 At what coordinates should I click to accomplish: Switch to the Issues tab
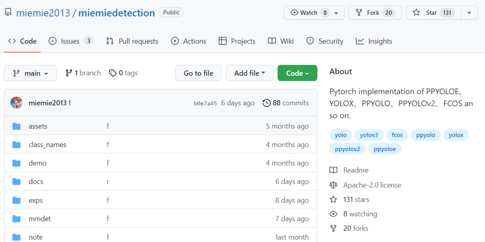point(71,41)
